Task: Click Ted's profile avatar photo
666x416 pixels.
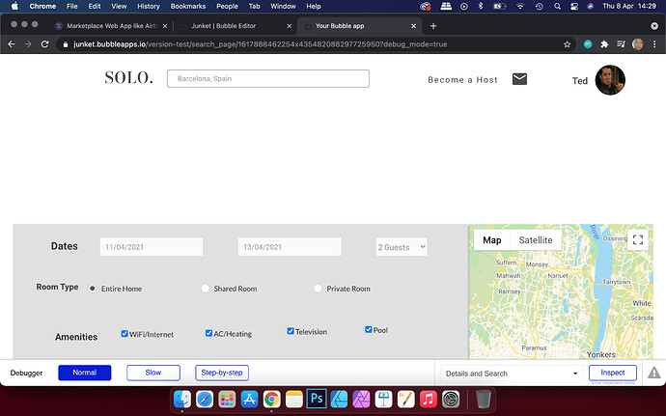Action: pos(610,80)
